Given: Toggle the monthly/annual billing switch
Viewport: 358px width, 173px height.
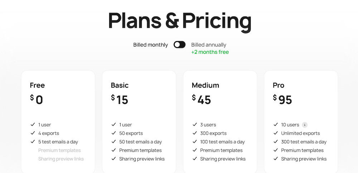Looking at the screenshot, I should pos(179,44).
